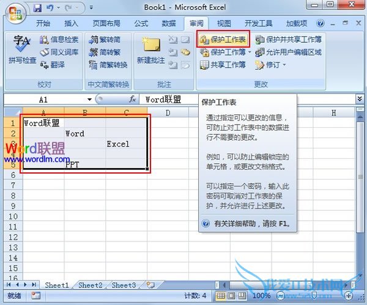Redo the last action
The width and height of the screenshot is (367, 305).
(x=69, y=8)
